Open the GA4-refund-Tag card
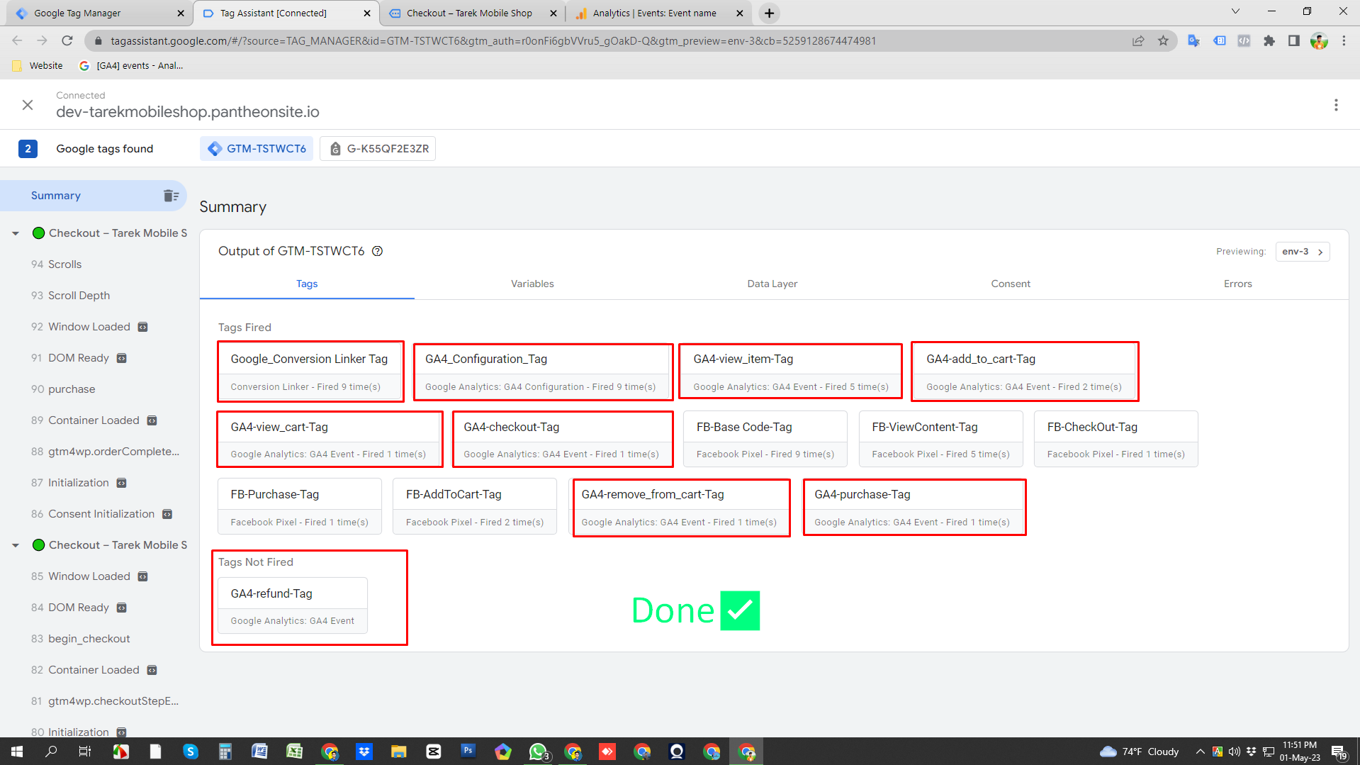 (x=293, y=605)
